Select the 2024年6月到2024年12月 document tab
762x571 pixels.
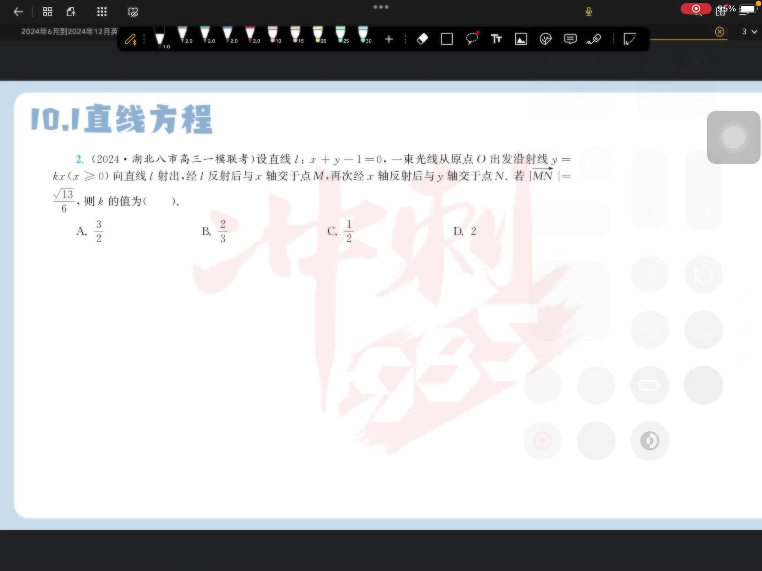point(69,32)
